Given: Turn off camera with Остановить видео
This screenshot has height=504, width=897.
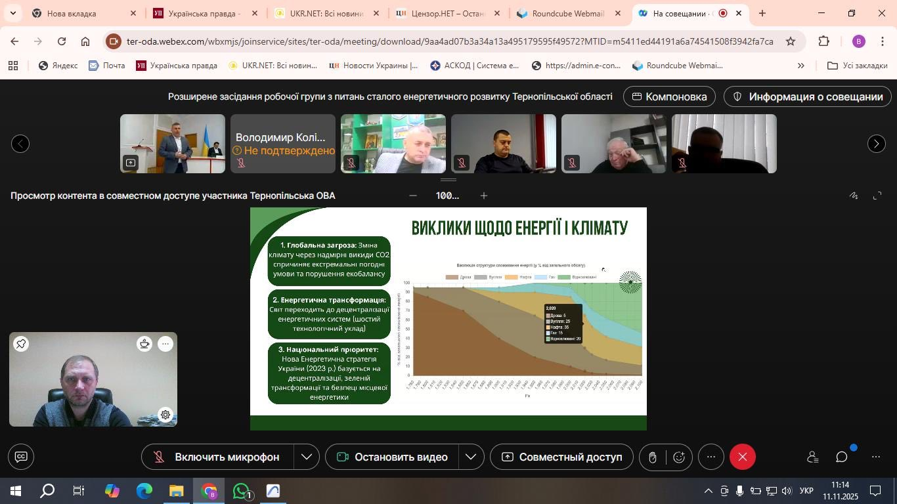Looking at the screenshot, I should pos(392,457).
